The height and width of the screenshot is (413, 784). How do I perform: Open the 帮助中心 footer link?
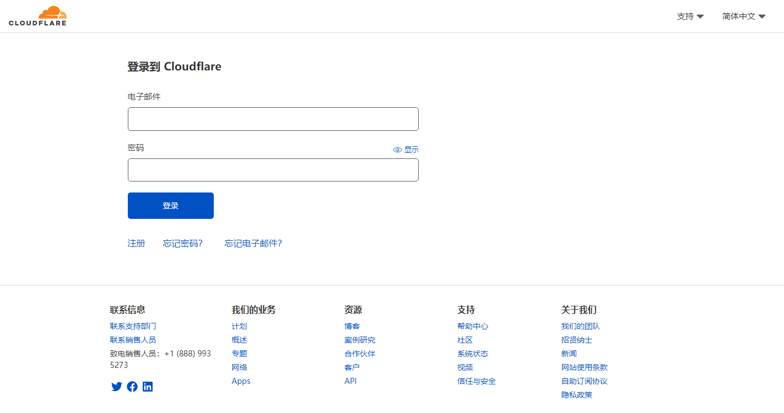click(x=473, y=326)
